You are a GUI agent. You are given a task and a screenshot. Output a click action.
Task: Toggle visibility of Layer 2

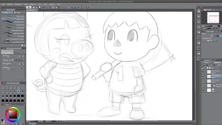point(203,72)
